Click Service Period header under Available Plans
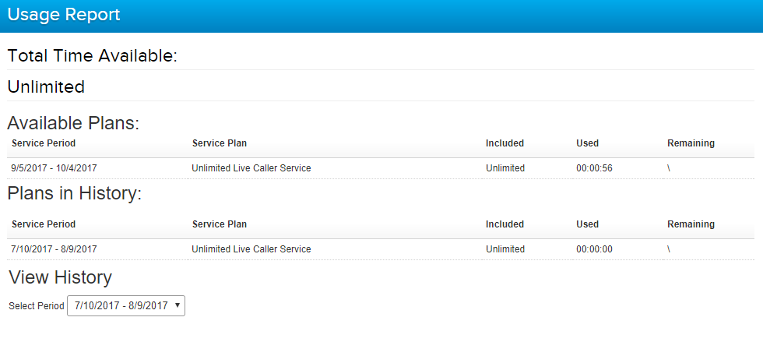 [44, 143]
